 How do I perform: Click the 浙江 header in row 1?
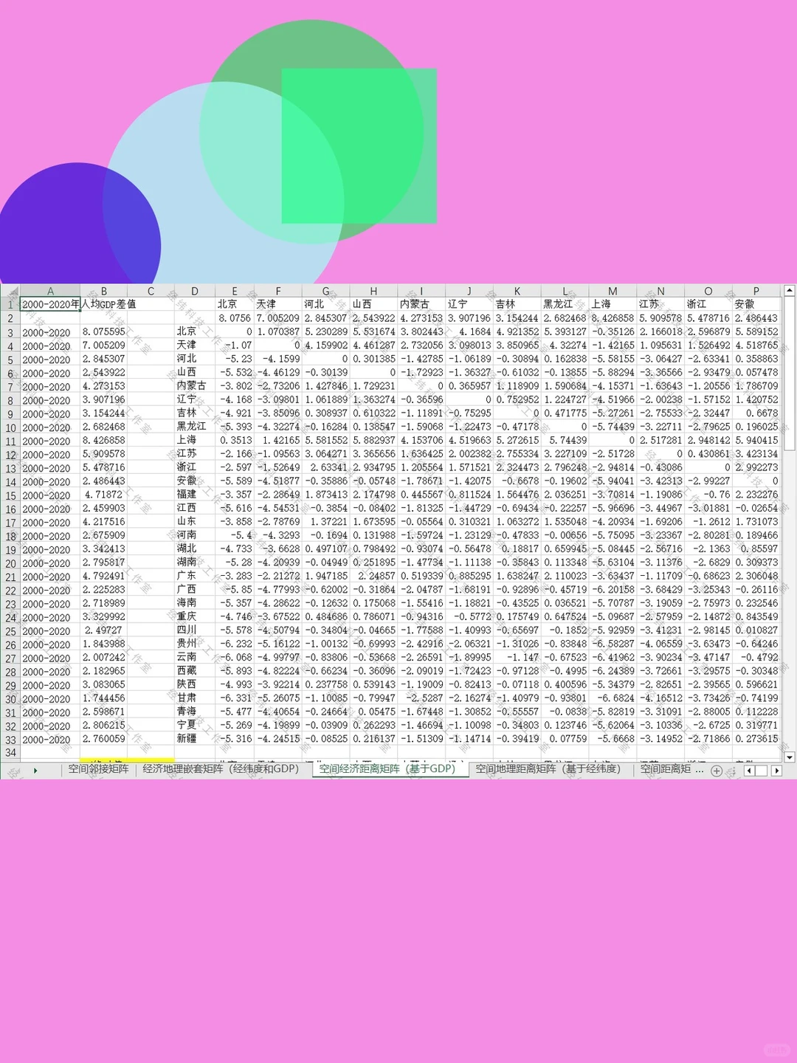[708, 304]
